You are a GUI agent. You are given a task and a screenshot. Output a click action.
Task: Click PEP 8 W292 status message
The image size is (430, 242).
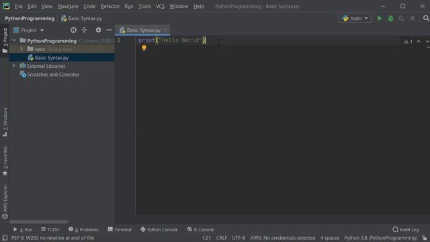click(x=52, y=238)
